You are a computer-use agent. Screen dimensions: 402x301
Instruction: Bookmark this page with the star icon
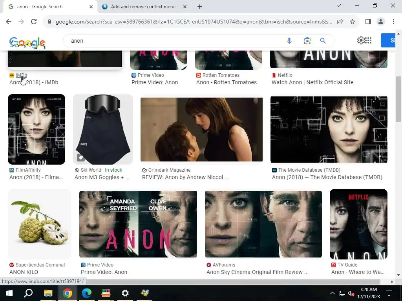coord(353,22)
